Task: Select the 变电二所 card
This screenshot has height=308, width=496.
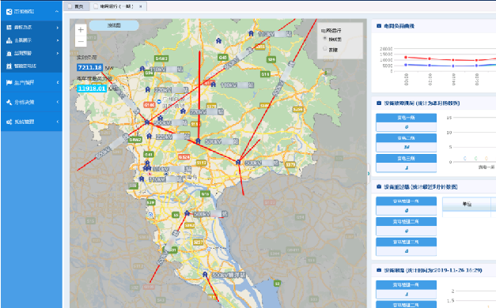Action: coord(406,143)
